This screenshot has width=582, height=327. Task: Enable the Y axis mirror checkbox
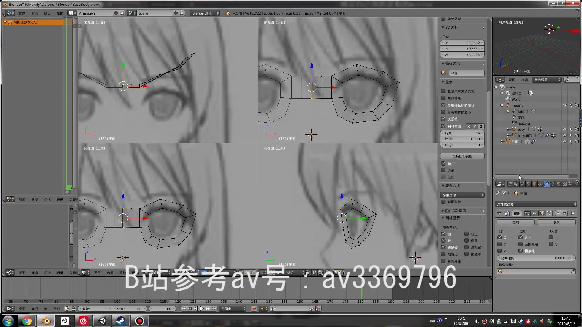[500, 244]
